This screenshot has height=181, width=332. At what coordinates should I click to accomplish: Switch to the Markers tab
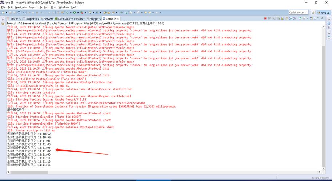coord(14,19)
